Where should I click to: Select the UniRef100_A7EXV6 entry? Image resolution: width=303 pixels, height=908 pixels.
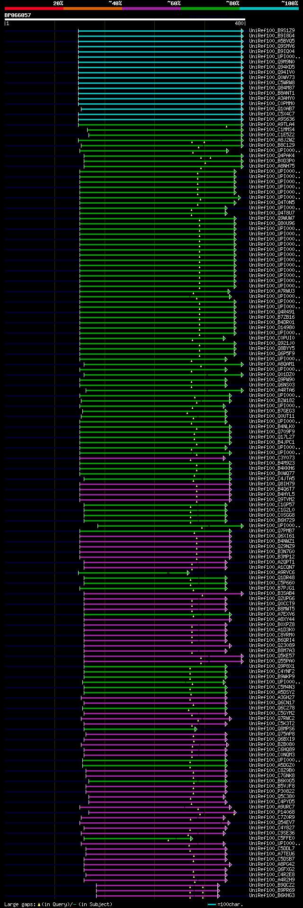coord(272,614)
